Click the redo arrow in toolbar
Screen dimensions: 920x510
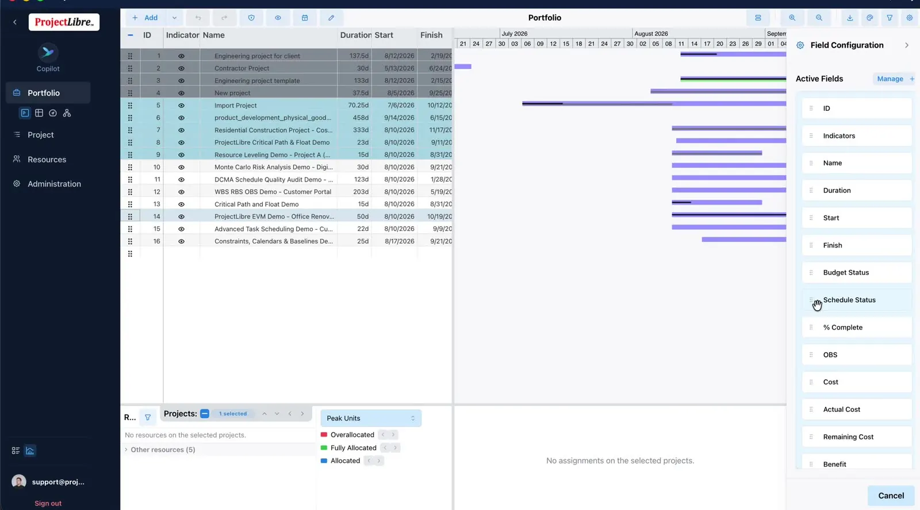[x=224, y=18]
